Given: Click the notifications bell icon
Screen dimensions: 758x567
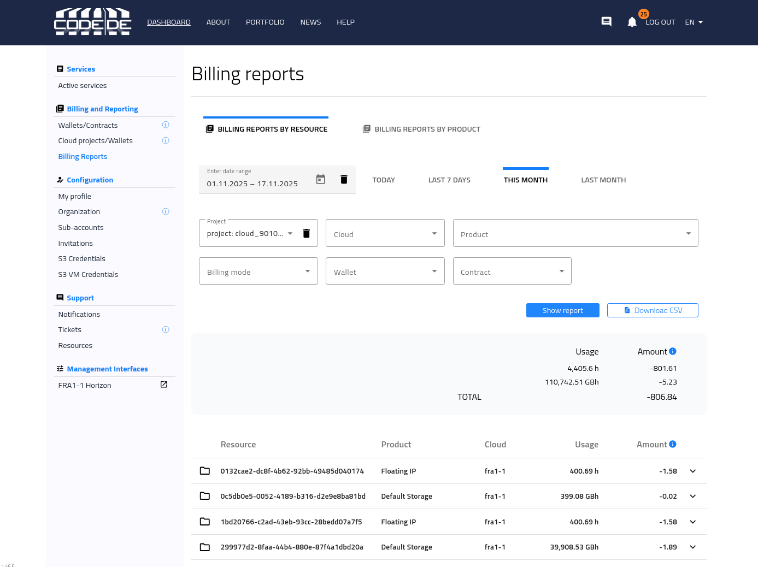Looking at the screenshot, I should (632, 22).
